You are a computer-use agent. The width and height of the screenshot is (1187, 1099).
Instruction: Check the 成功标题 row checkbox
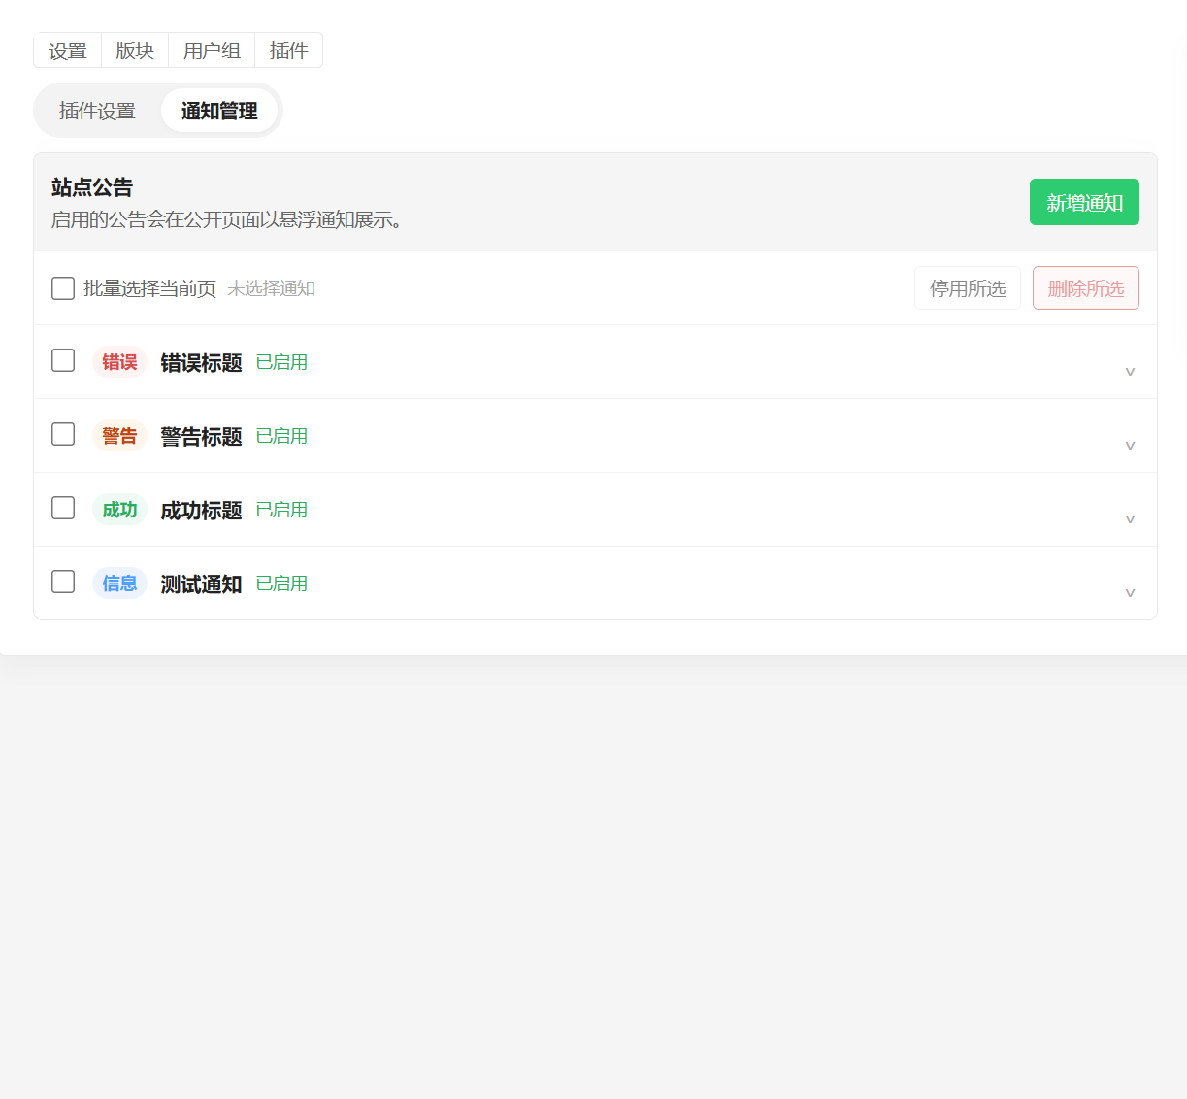[x=63, y=508]
